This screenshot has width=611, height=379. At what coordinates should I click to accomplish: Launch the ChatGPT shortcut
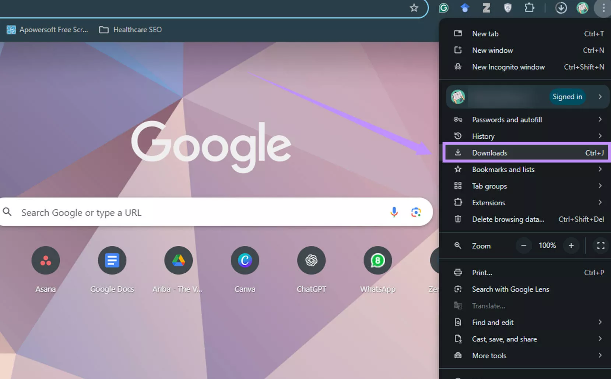311,261
